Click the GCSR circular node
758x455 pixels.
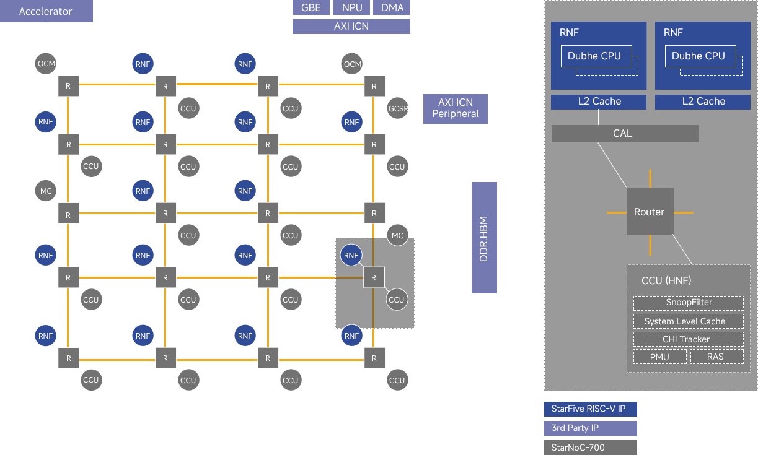[x=397, y=109]
